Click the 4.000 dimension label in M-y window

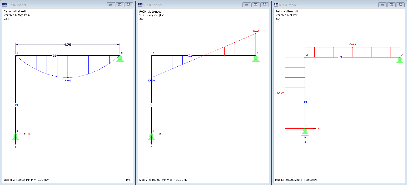[x=68, y=45]
